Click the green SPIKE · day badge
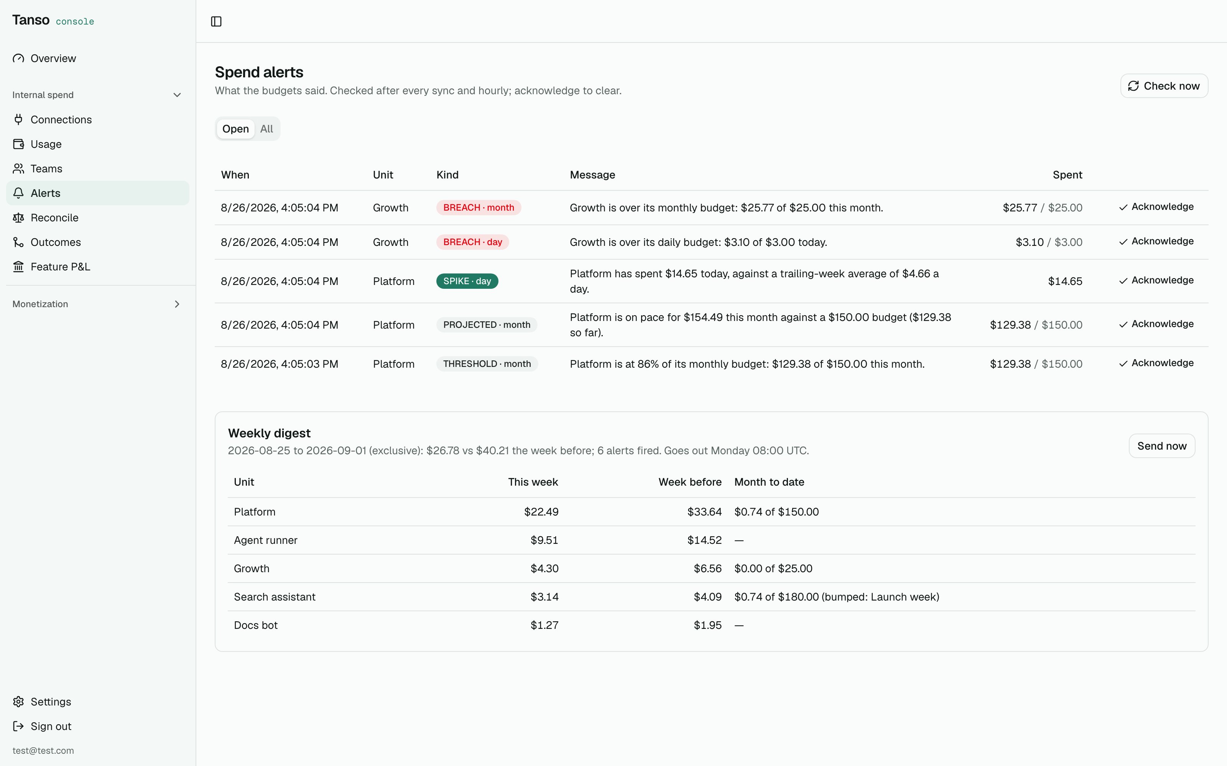1227x766 pixels. (467, 281)
